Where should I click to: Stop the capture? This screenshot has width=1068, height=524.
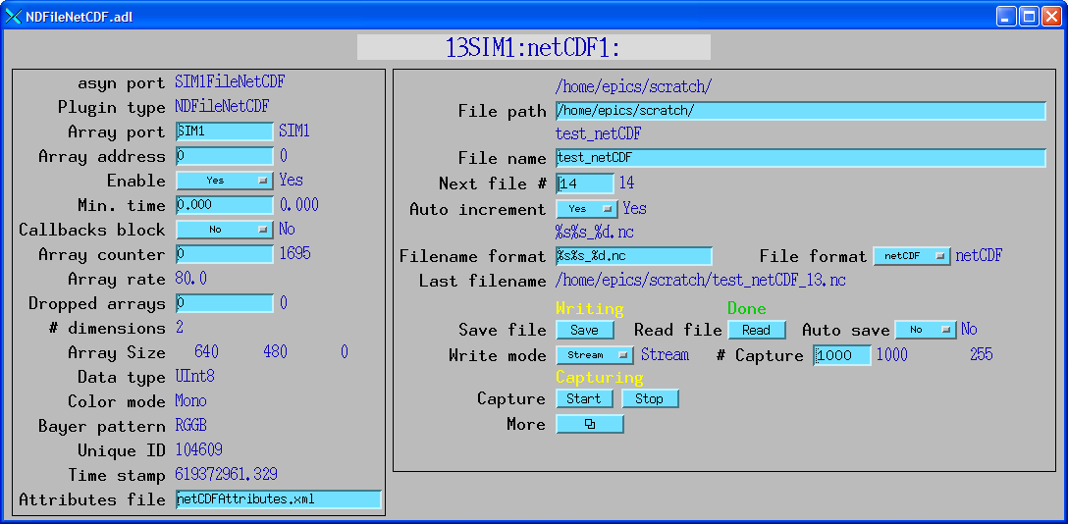[649, 398]
